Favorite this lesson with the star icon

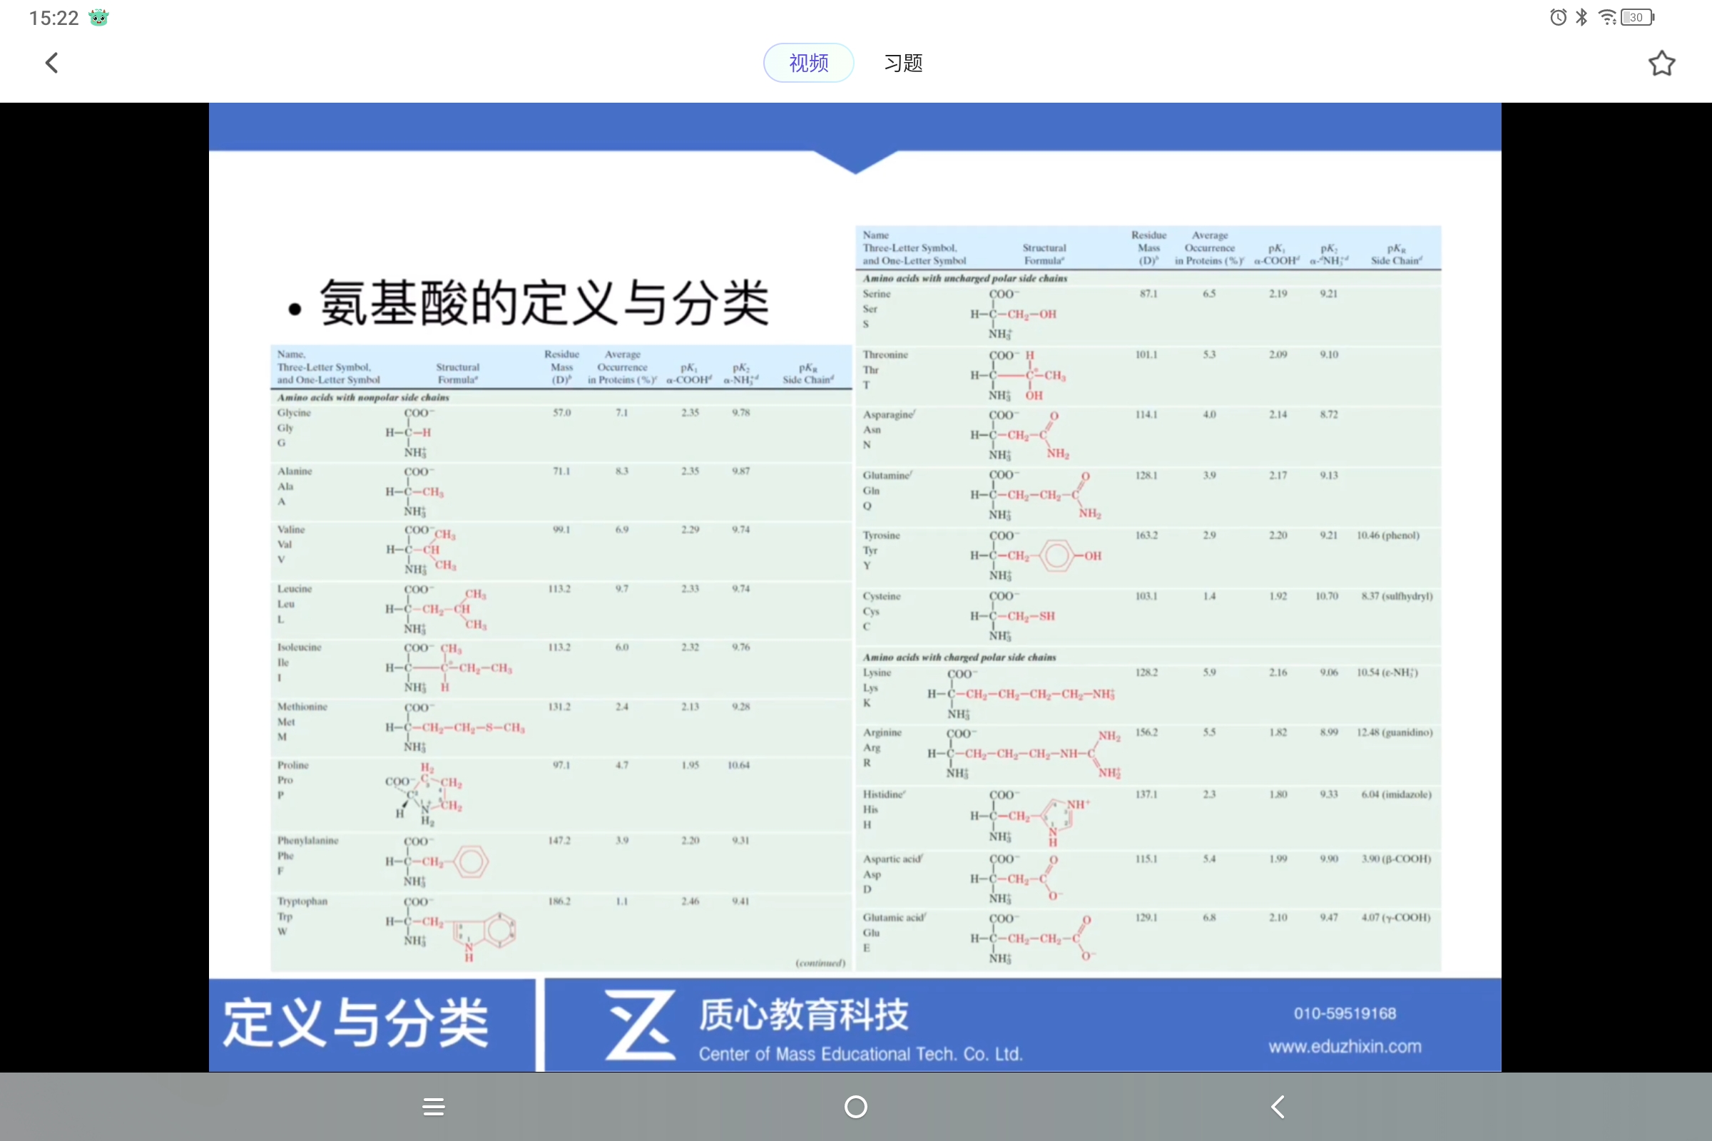click(1661, 63)
